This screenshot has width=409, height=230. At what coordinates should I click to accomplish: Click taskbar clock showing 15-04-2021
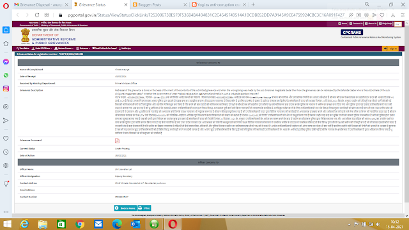(x=395, y=224)
